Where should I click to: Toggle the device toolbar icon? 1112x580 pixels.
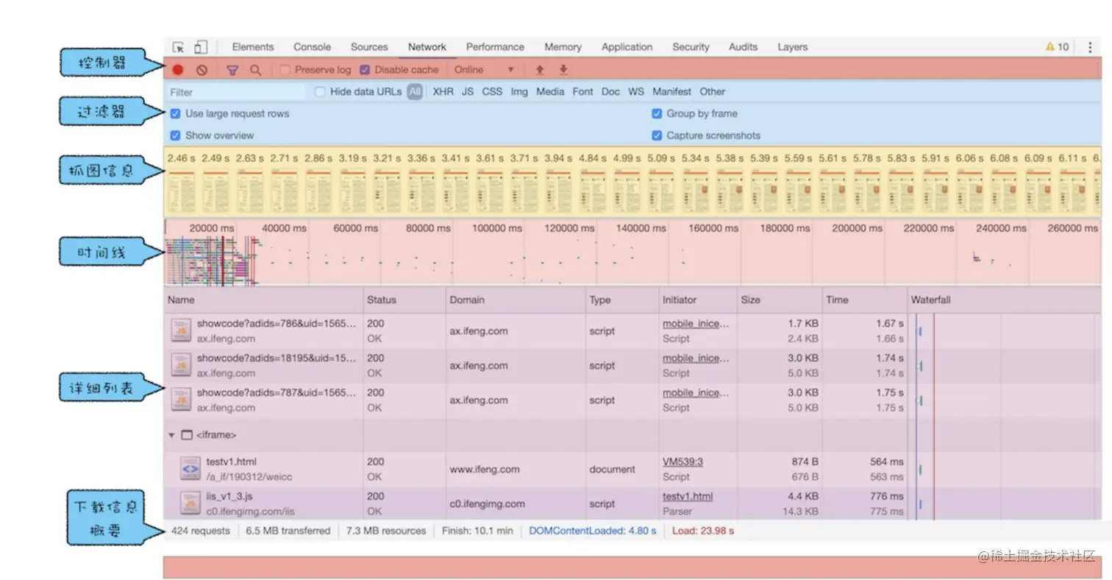click(201, 47)
